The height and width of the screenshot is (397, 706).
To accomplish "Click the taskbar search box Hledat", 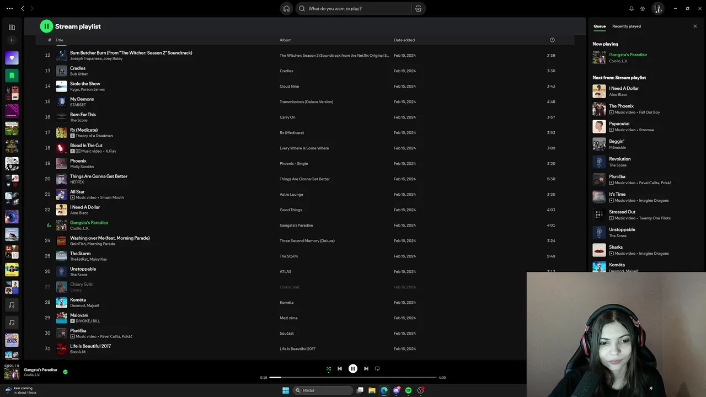I will point(323,390).
